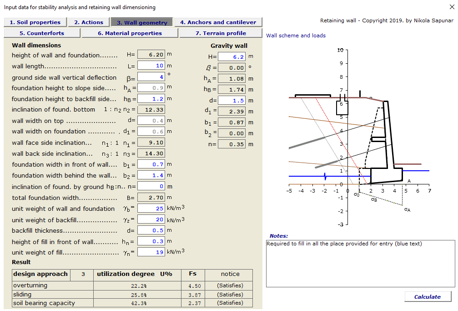The image size is (458, 311).
Task: Click the unit weight of backfill field
Action: point(151,219)
